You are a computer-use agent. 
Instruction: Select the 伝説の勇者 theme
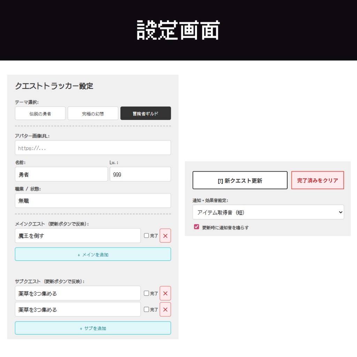pyautogui.click(x=40, y=113)
